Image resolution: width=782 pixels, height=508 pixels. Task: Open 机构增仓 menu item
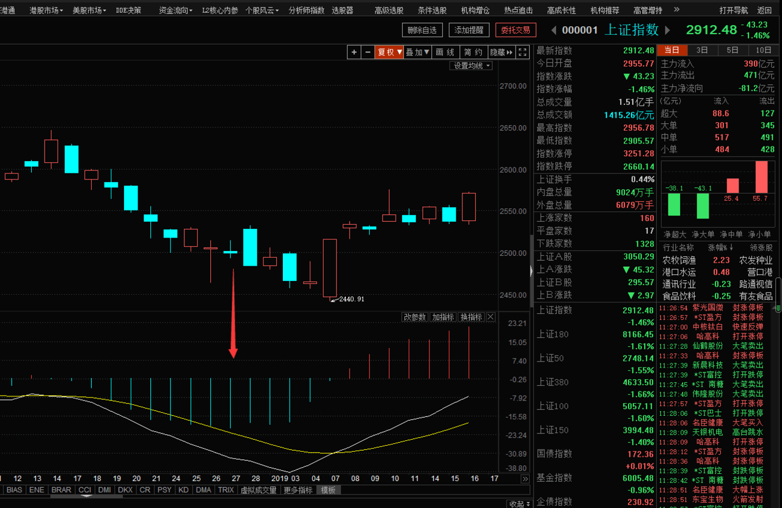coord(475,10)
